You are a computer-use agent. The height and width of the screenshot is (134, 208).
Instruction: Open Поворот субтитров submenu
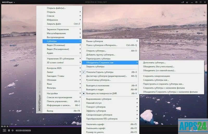pos(111,107)
